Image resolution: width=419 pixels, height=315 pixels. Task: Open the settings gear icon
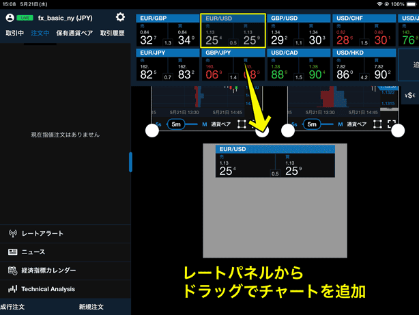(120, 17)
